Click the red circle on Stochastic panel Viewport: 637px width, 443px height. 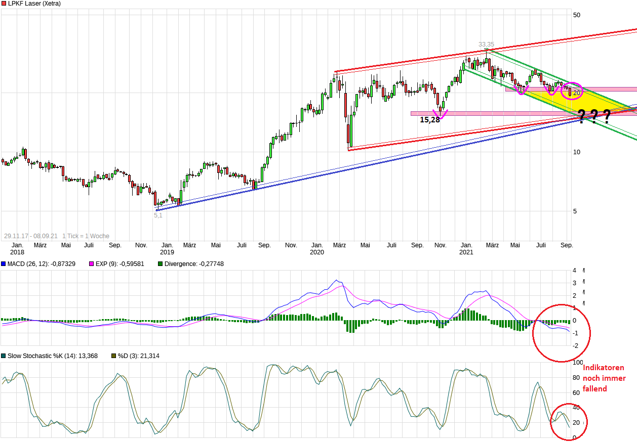tap(569, 422)
